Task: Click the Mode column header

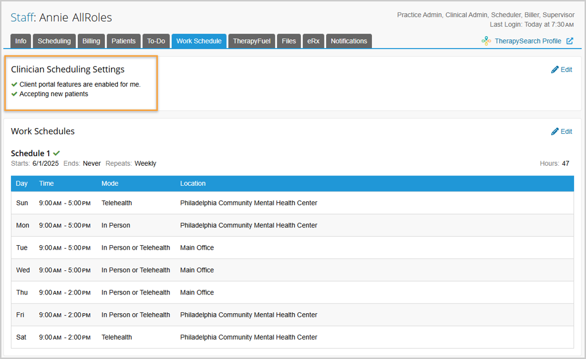Action: (x=110, y=184)
